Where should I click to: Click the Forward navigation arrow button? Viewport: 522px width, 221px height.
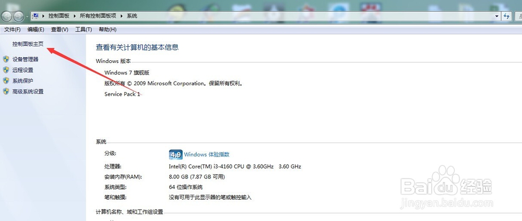click(18, 16)
